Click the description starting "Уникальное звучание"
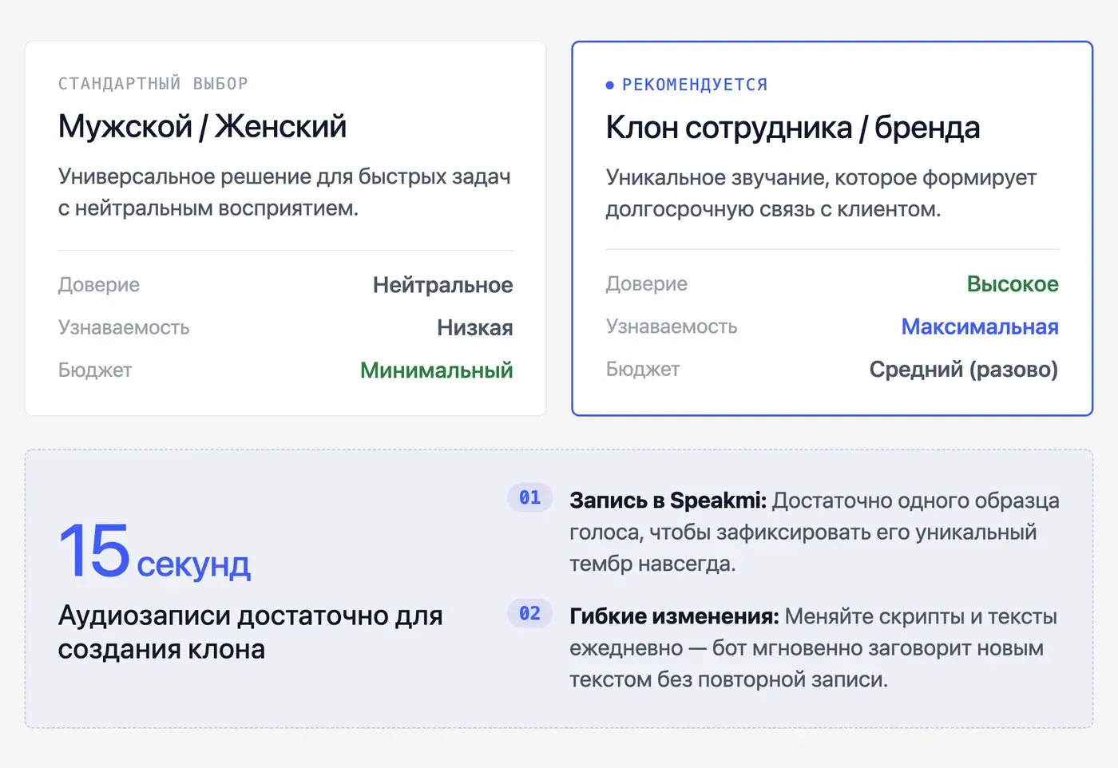Screen dimensions: 1118x768 pos(821,193)
